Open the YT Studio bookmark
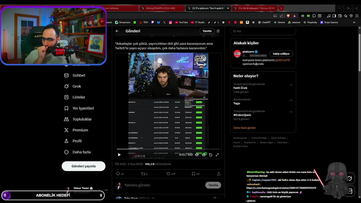This screenshot has height=203, width=361. pos(197,22)
